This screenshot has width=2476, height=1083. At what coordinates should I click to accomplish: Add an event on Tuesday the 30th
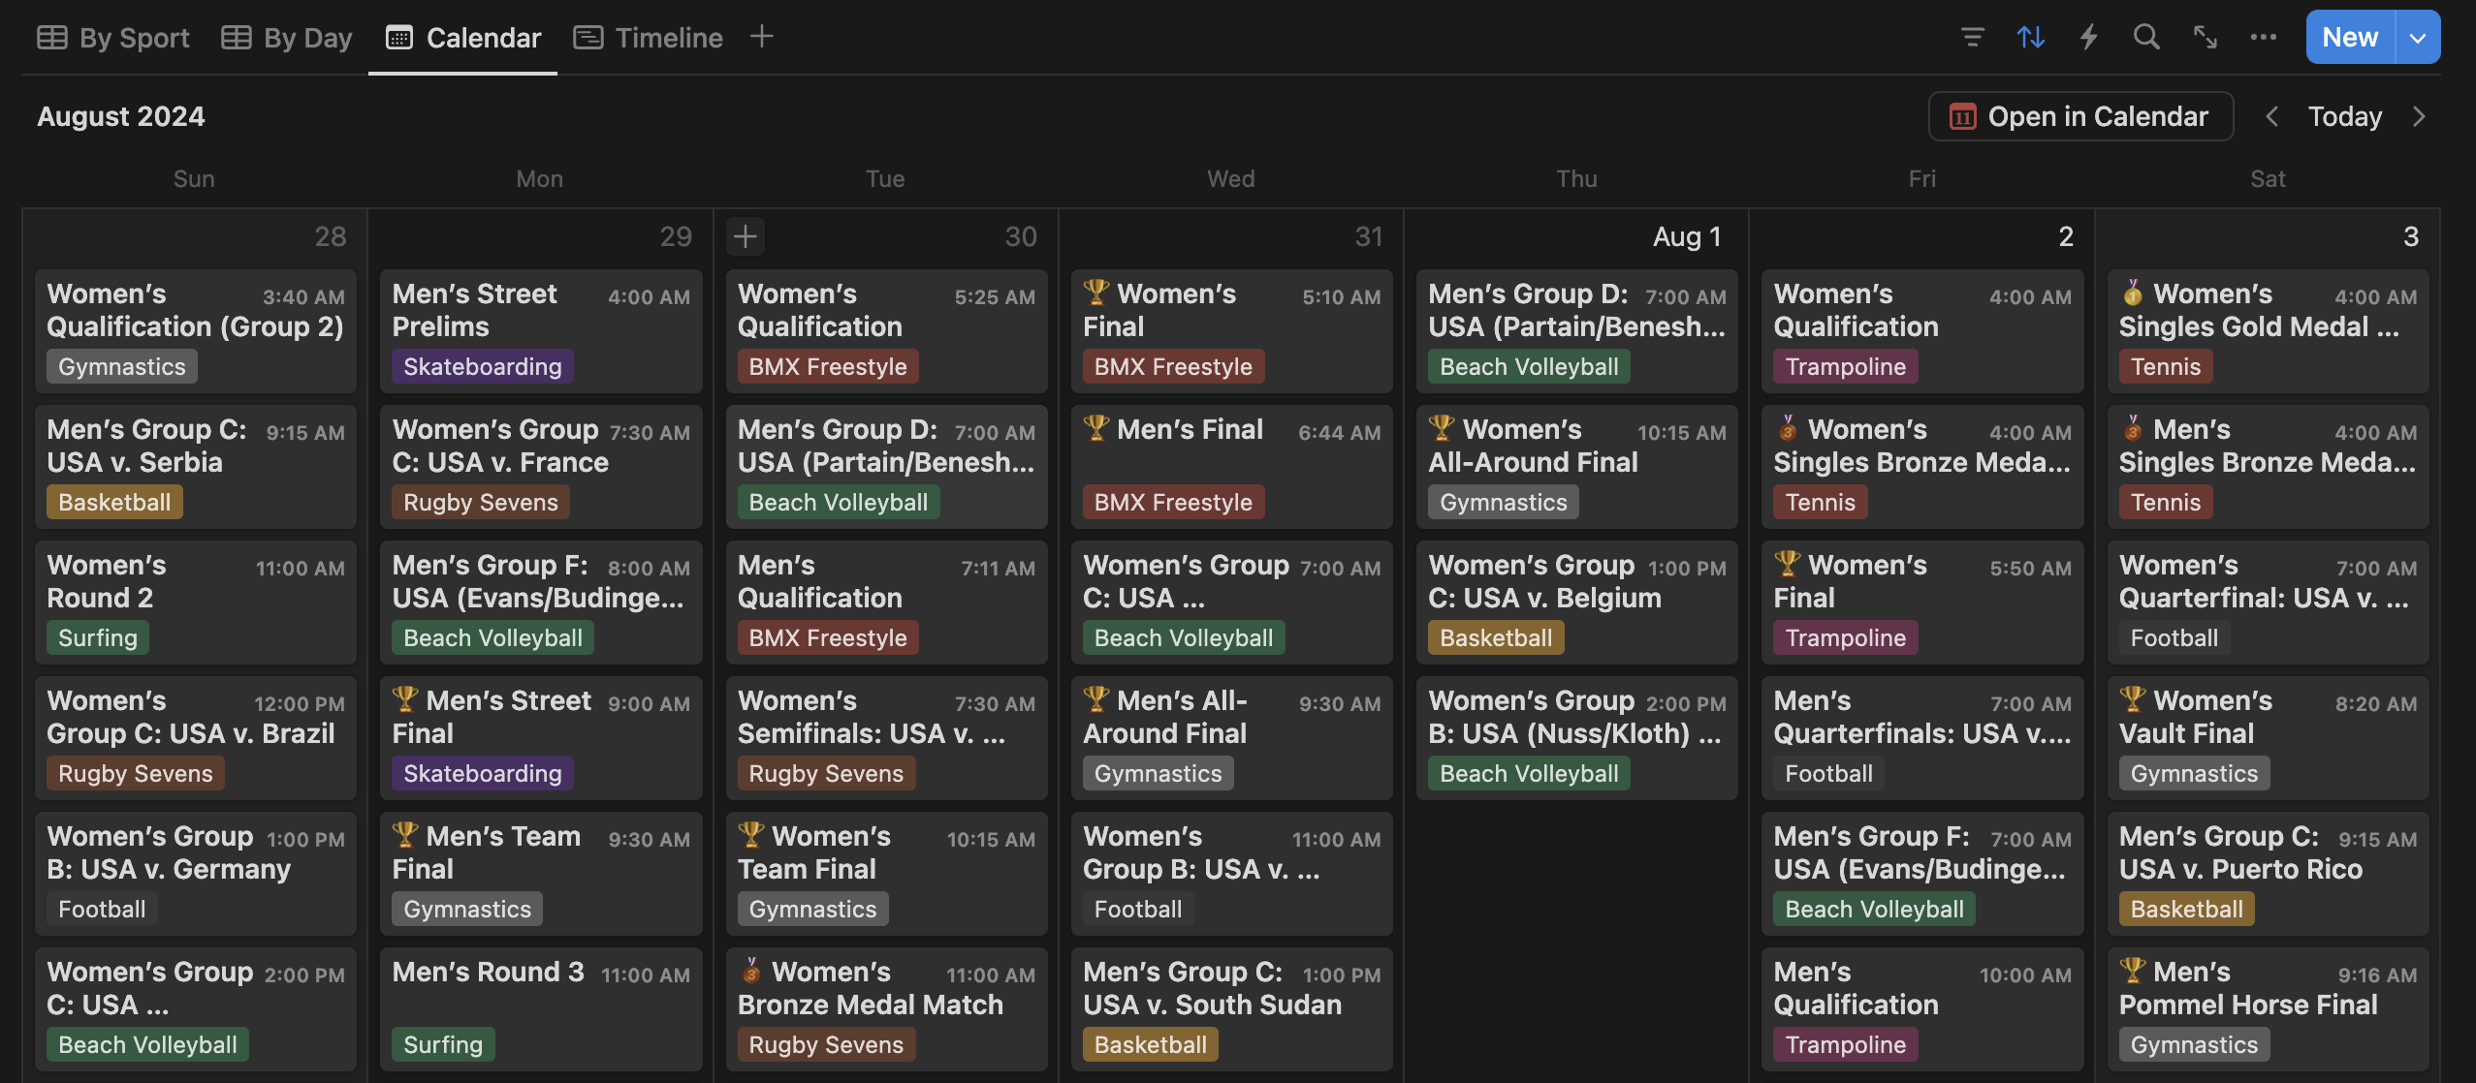(745, 235)
